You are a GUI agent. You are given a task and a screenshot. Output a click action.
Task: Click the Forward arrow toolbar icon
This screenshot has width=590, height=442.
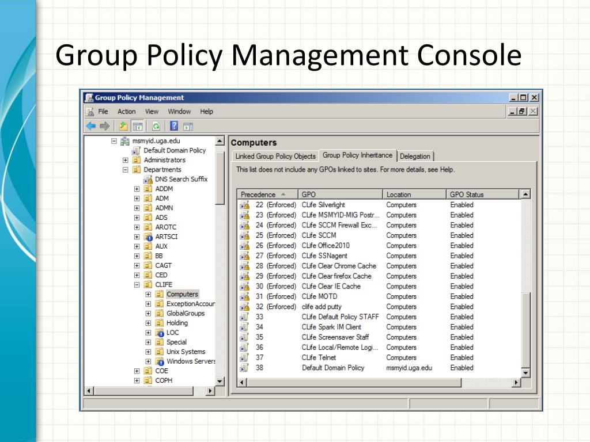coord(105,126)
